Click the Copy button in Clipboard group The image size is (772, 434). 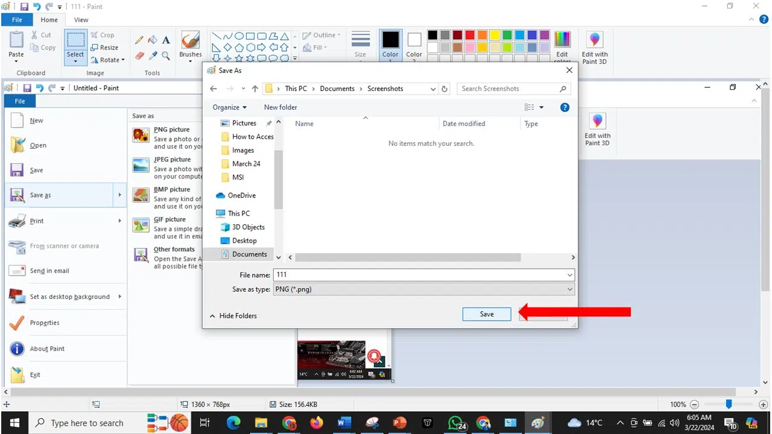42,48
